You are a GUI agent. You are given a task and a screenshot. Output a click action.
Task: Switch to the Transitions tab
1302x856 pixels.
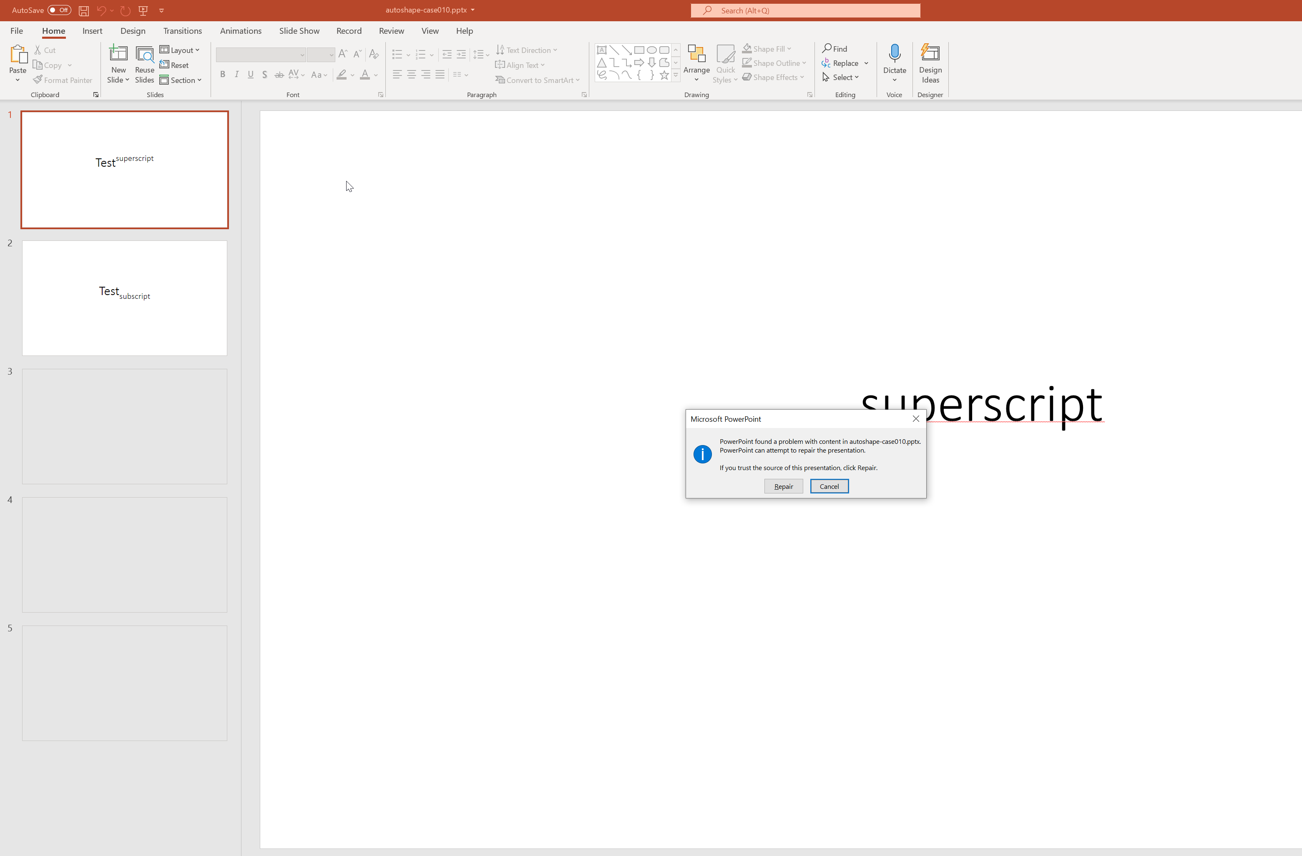pos(182,30)
